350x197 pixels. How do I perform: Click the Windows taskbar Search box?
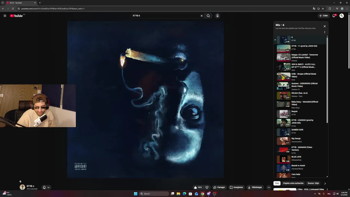click(154, 194)
